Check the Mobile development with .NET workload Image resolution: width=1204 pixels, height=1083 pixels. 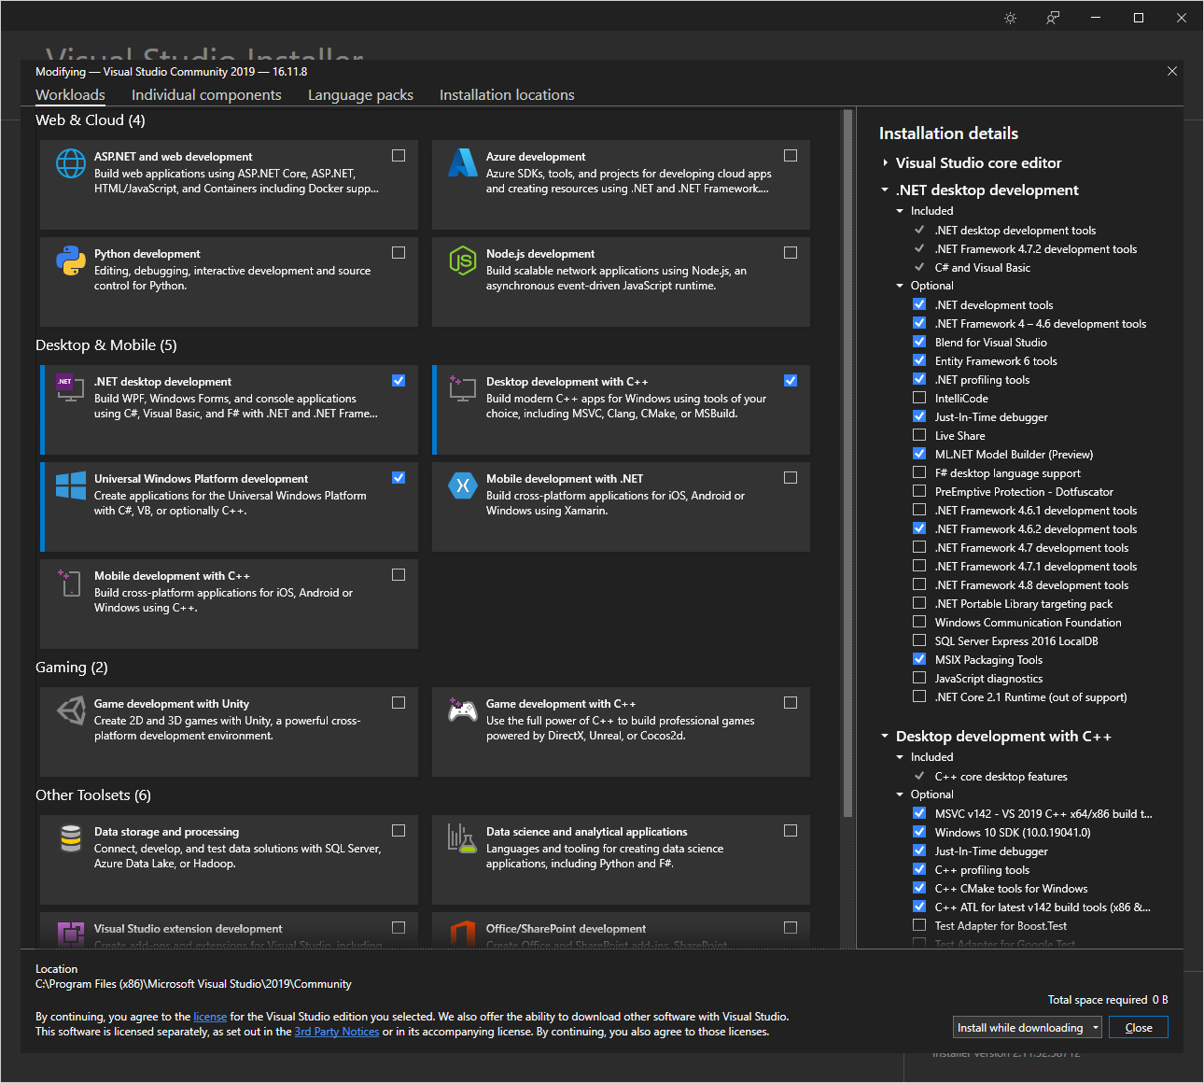pos(791,478)
